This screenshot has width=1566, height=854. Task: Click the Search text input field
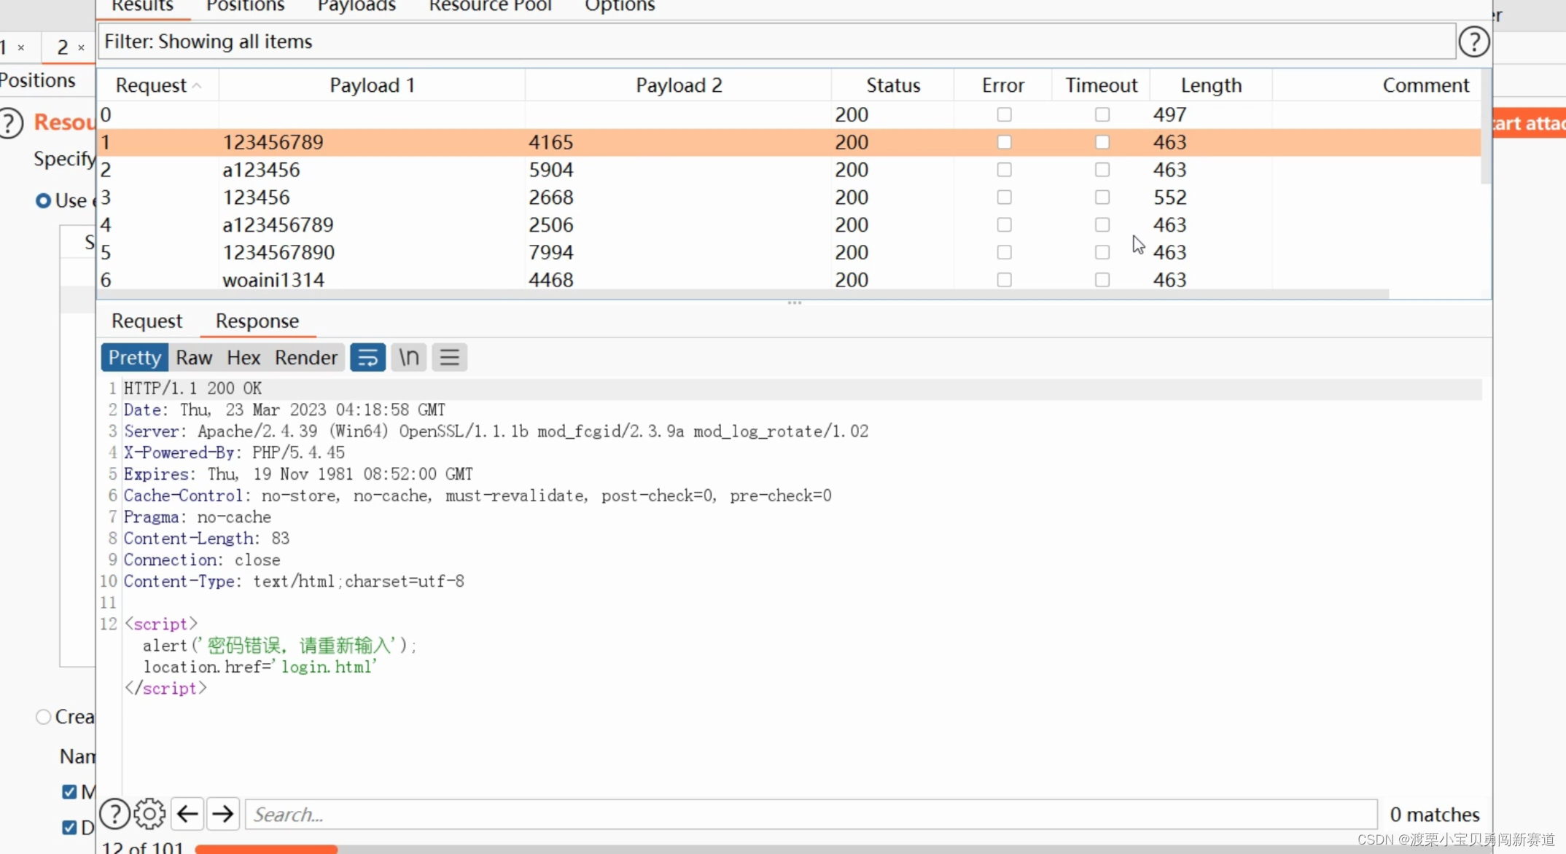pyautogui.click(x=811, y=814)
